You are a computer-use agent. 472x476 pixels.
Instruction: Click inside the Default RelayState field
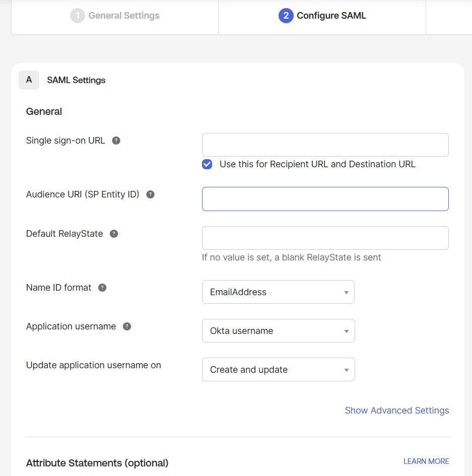coord(325,238)
